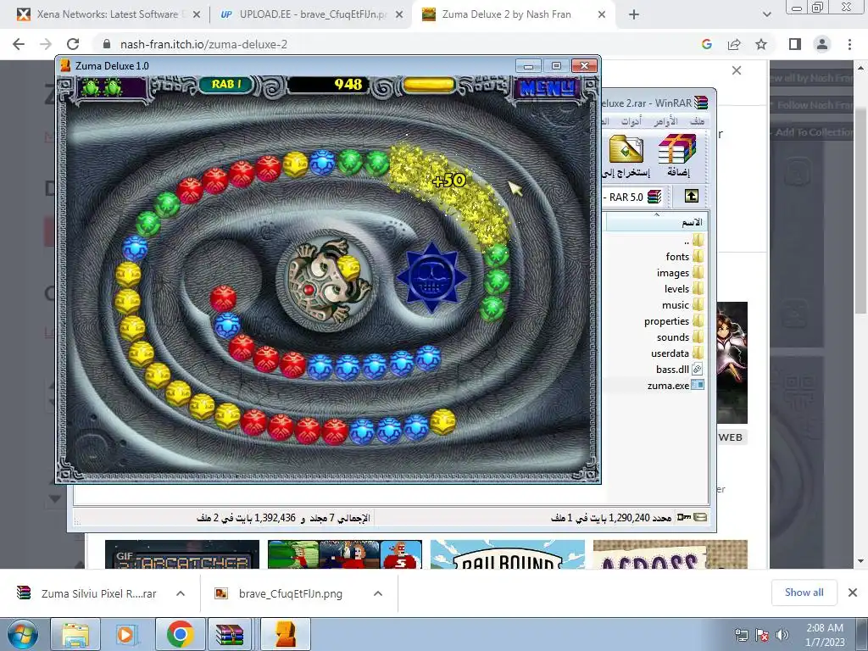Close the Zuma Deluxe 2 browser tab
Screen dimensions: 868x651
(602, 15)
